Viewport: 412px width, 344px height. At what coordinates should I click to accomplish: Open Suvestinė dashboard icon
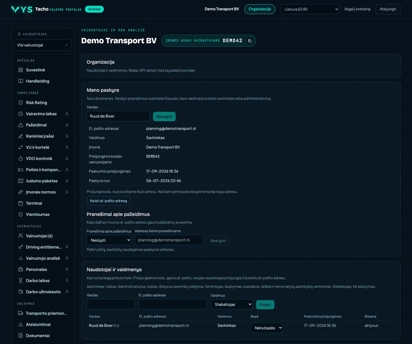coord(21,70)
